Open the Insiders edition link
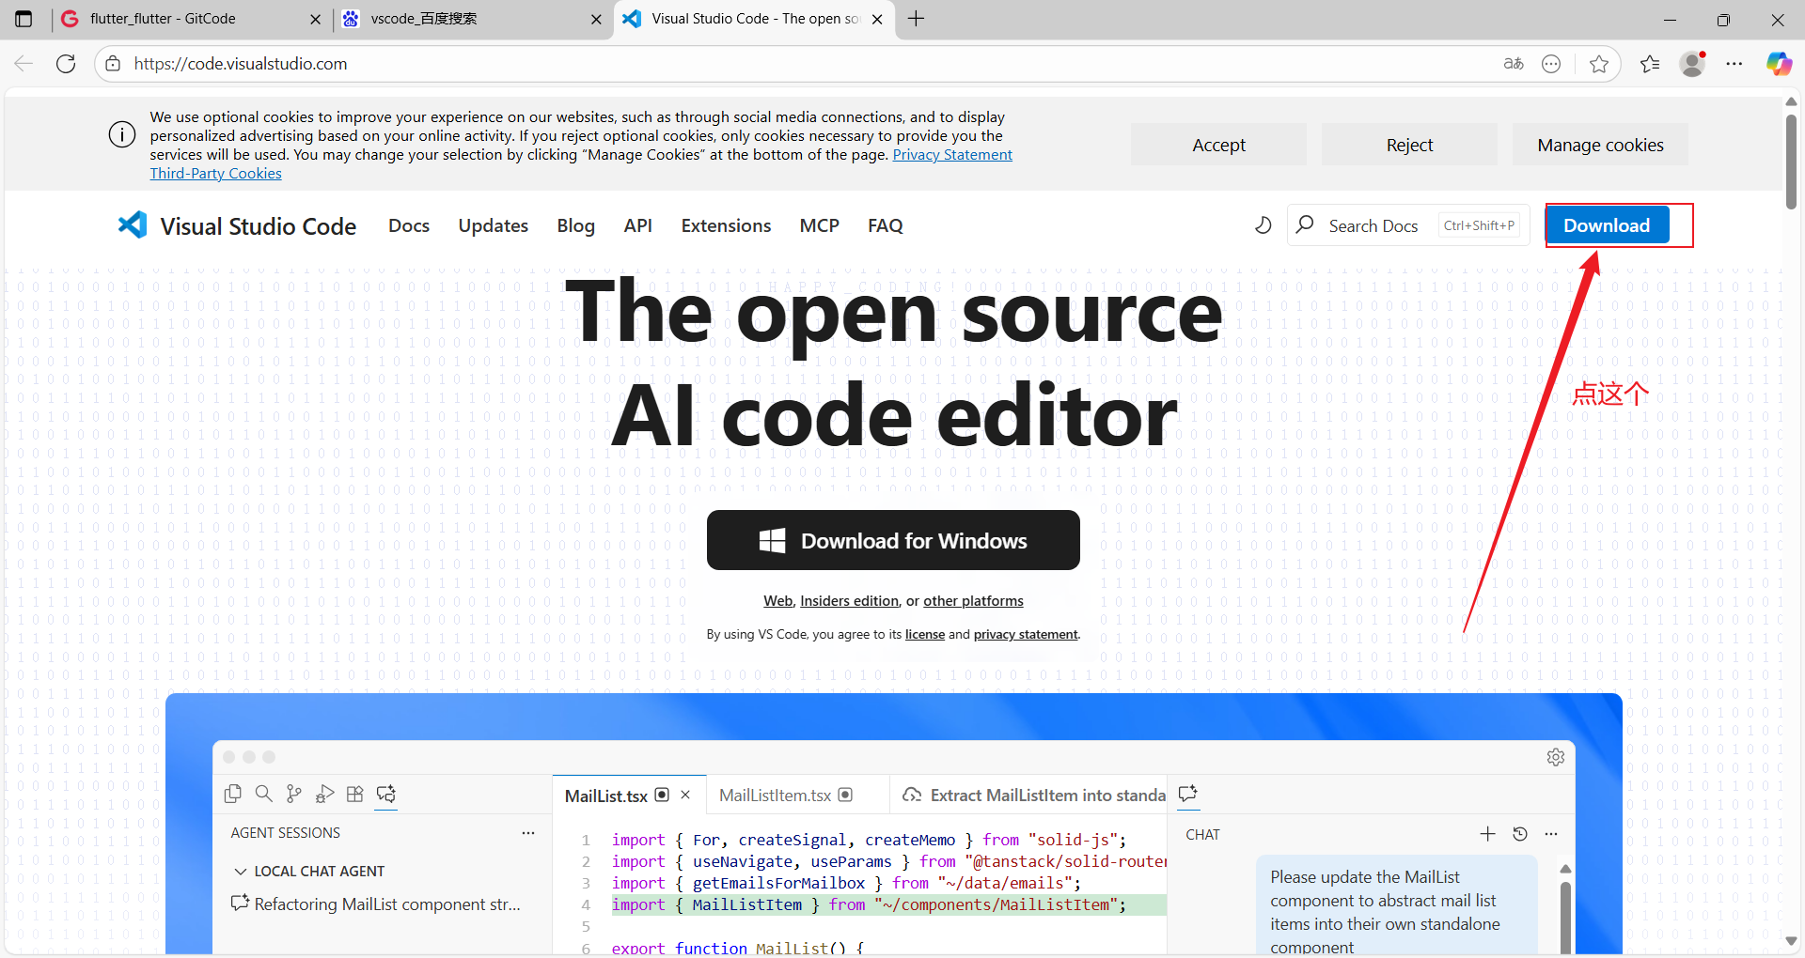 [849, 601]
